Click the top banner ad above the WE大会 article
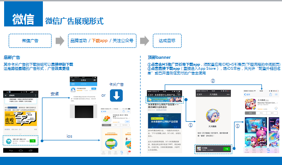Screen dimensions: 282x165 tap(165, 99)
